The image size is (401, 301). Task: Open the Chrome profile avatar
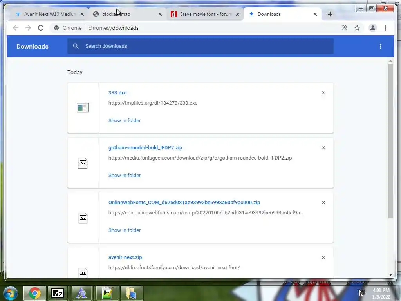(373, 28)
